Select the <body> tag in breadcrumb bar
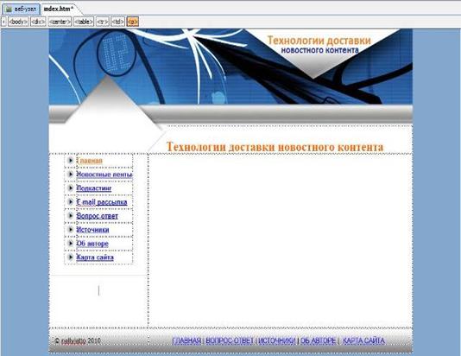461x356 pixels. click(x=18, y=22)
